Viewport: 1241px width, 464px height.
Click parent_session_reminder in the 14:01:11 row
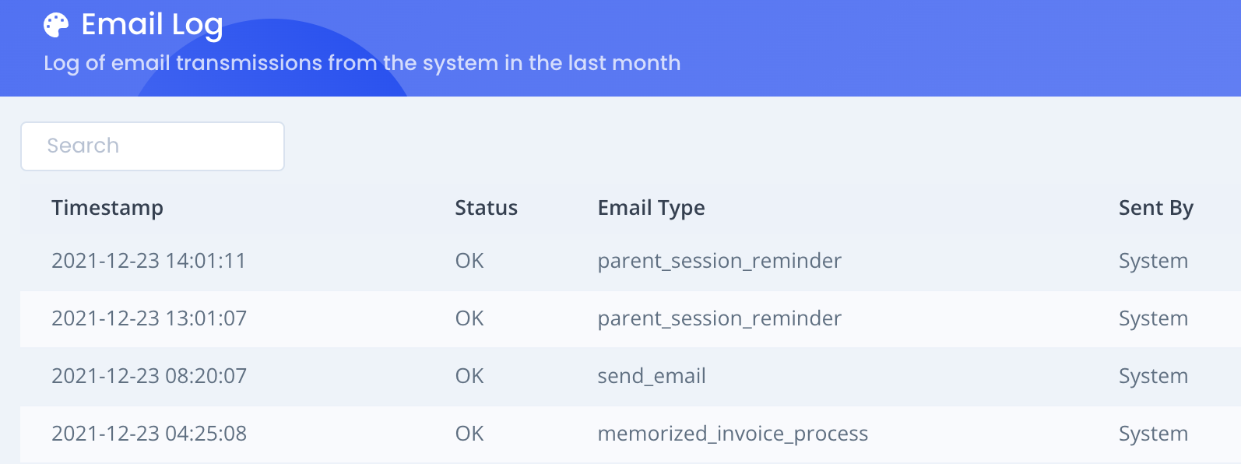[x=719, y=261]
